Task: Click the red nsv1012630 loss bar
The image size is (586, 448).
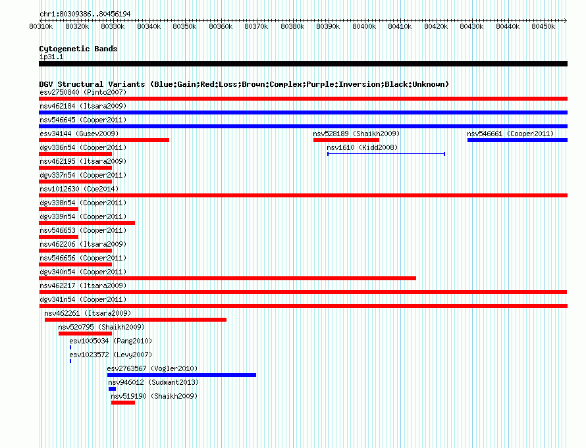Action: point(303,195)
